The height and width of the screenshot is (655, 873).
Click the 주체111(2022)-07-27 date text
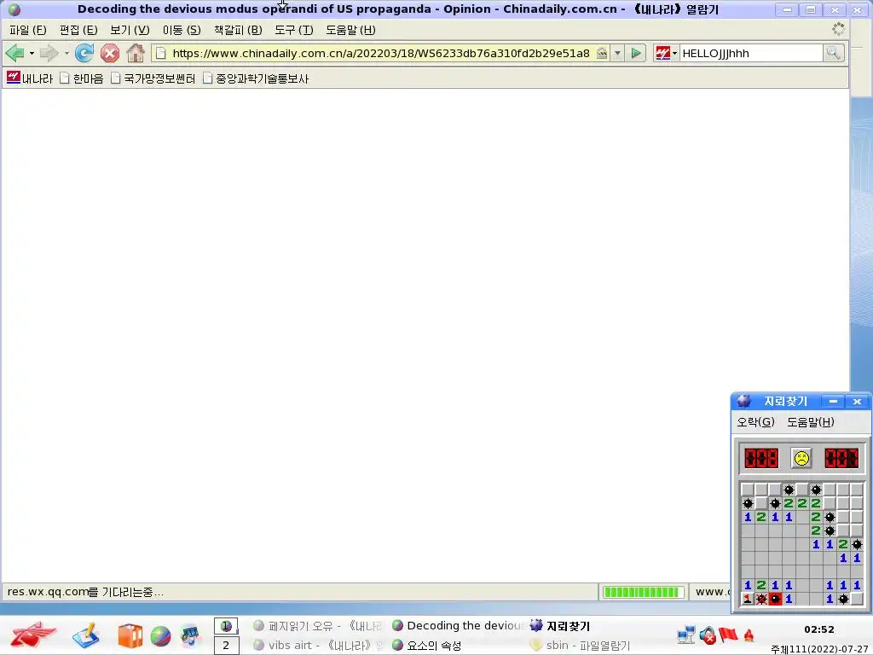click(x=820, y=649)
